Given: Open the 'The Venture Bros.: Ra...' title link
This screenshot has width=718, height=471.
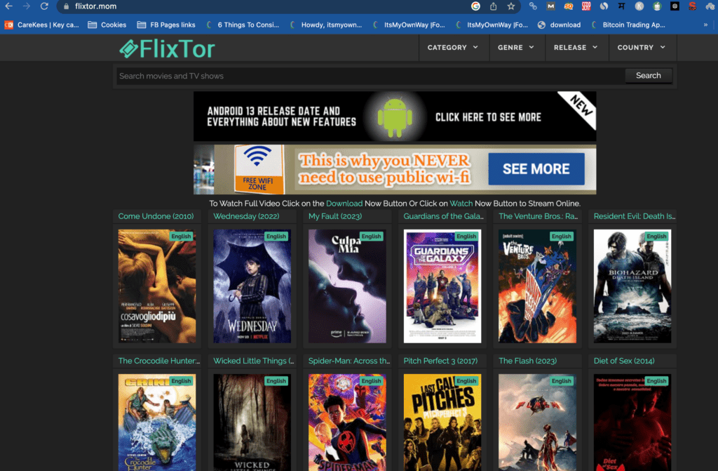Looking at the screenshot, I should (x=538, y=216).
